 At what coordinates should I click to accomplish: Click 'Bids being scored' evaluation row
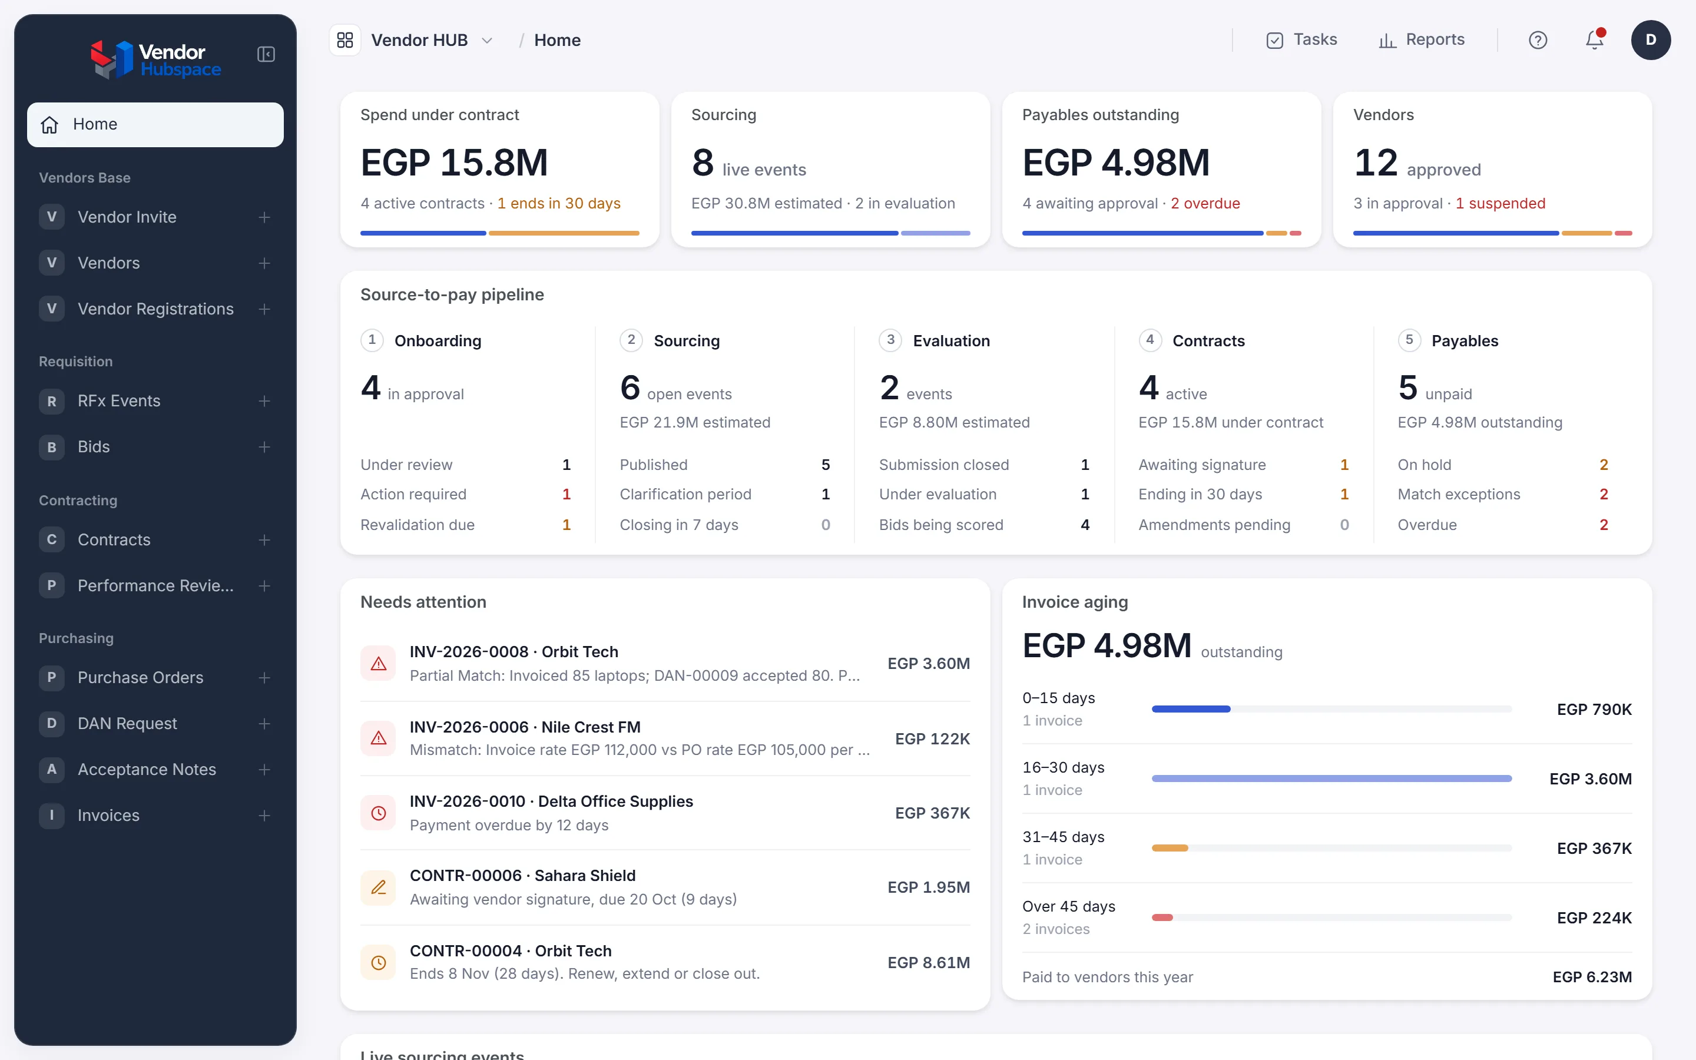coord(984,525)
